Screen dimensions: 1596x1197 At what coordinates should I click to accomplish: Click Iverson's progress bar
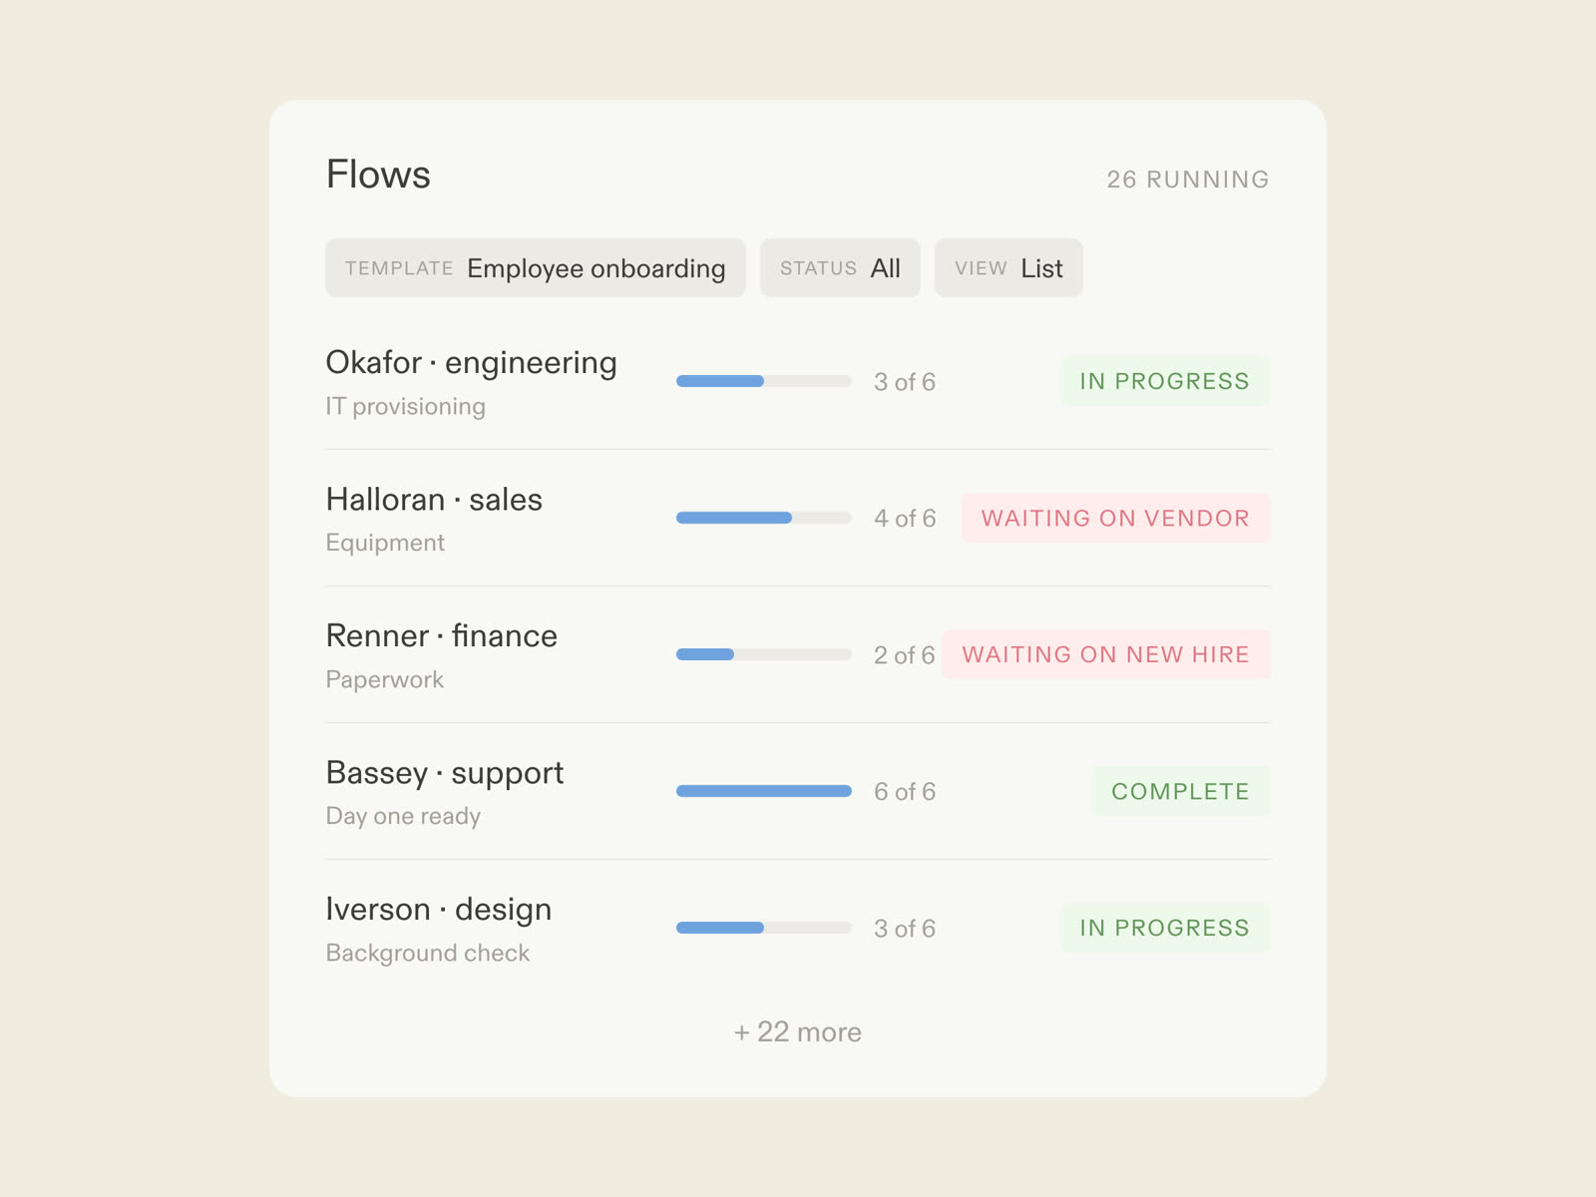[x=764, y=928]
